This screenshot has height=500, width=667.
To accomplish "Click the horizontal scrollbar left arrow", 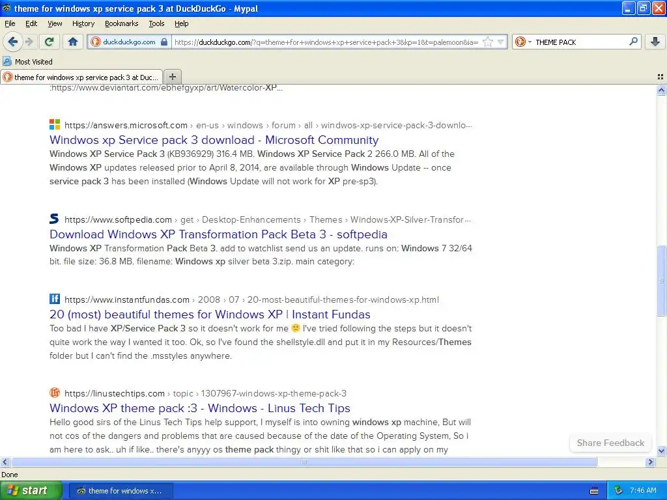I will pos(5,462).
